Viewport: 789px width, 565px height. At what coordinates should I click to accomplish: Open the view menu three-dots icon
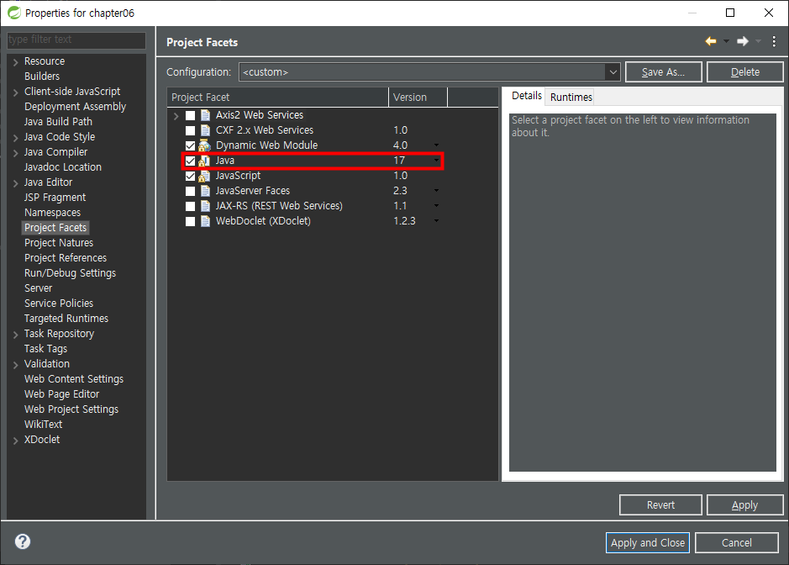point(774,42)
